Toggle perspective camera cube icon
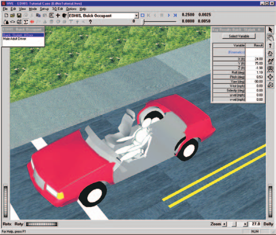276x235 pixels. (270, 85)
